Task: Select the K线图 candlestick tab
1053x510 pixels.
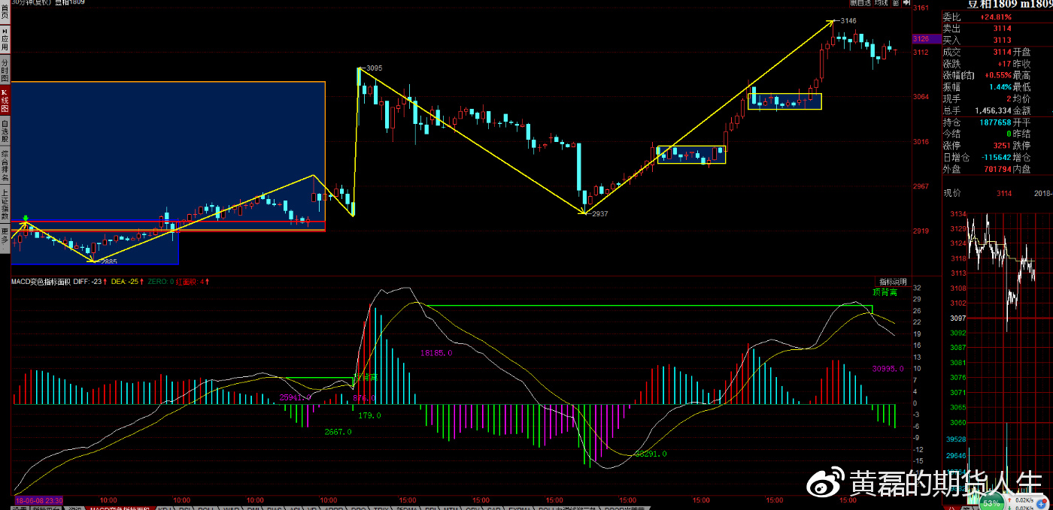Action: [x=5, y=101]
